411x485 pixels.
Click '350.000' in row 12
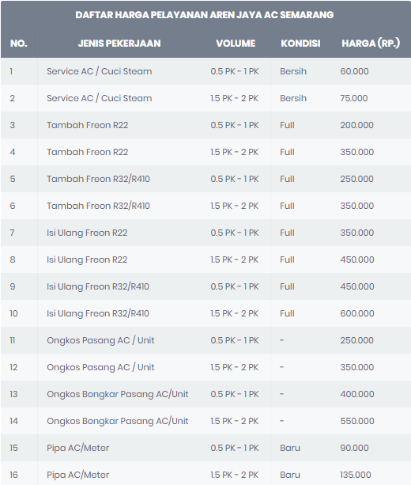point(357,367)
